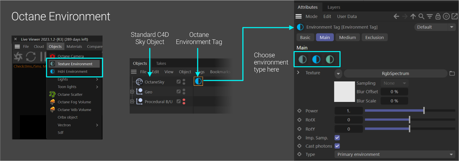Disable the Cast photons checkbox

pos(337,146)
